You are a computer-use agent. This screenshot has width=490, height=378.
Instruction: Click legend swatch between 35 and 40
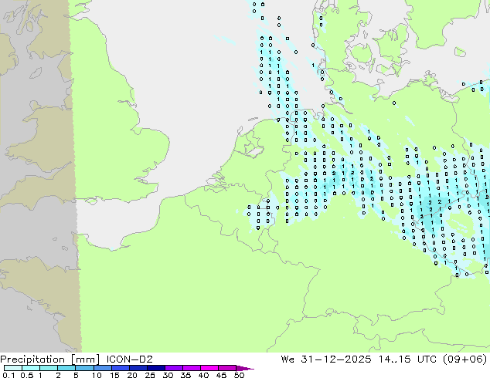(x=192, y=368)
